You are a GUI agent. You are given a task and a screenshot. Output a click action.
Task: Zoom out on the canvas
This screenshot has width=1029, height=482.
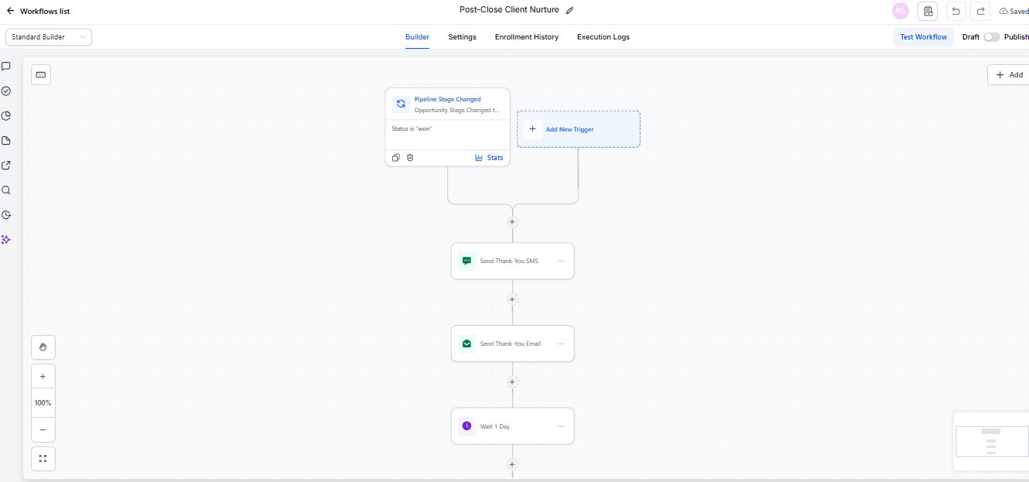click(43, 429)
